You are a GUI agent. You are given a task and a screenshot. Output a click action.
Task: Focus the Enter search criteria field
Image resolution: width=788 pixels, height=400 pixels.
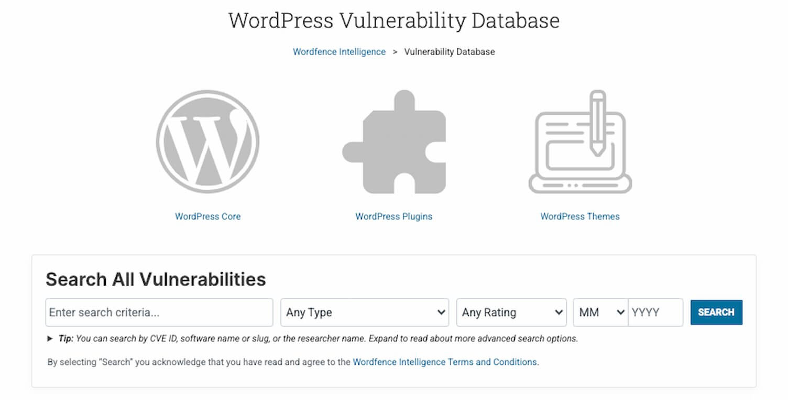coord(159,312)
